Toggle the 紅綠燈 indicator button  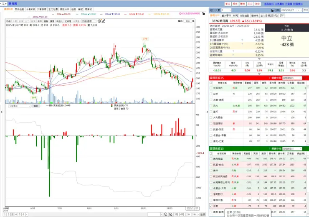point(68,21)
